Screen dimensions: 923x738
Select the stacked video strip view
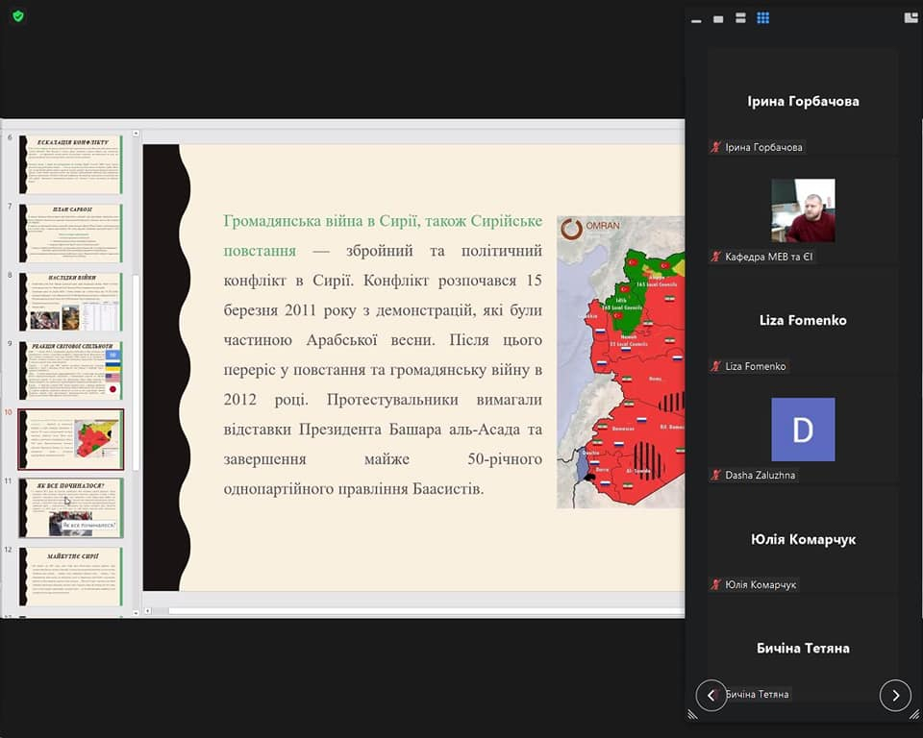[x=740, y=18]
